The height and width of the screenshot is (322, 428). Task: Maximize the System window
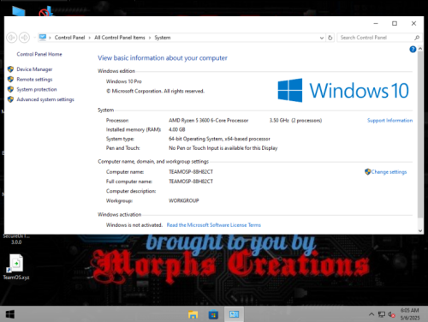tap(395, 23)
